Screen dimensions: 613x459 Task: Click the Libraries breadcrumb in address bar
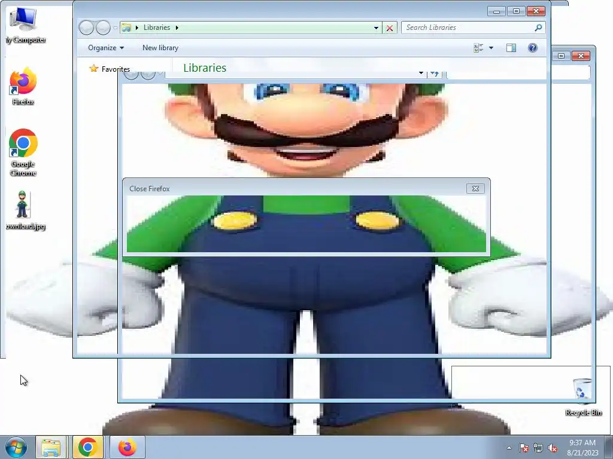click(157, 27)
